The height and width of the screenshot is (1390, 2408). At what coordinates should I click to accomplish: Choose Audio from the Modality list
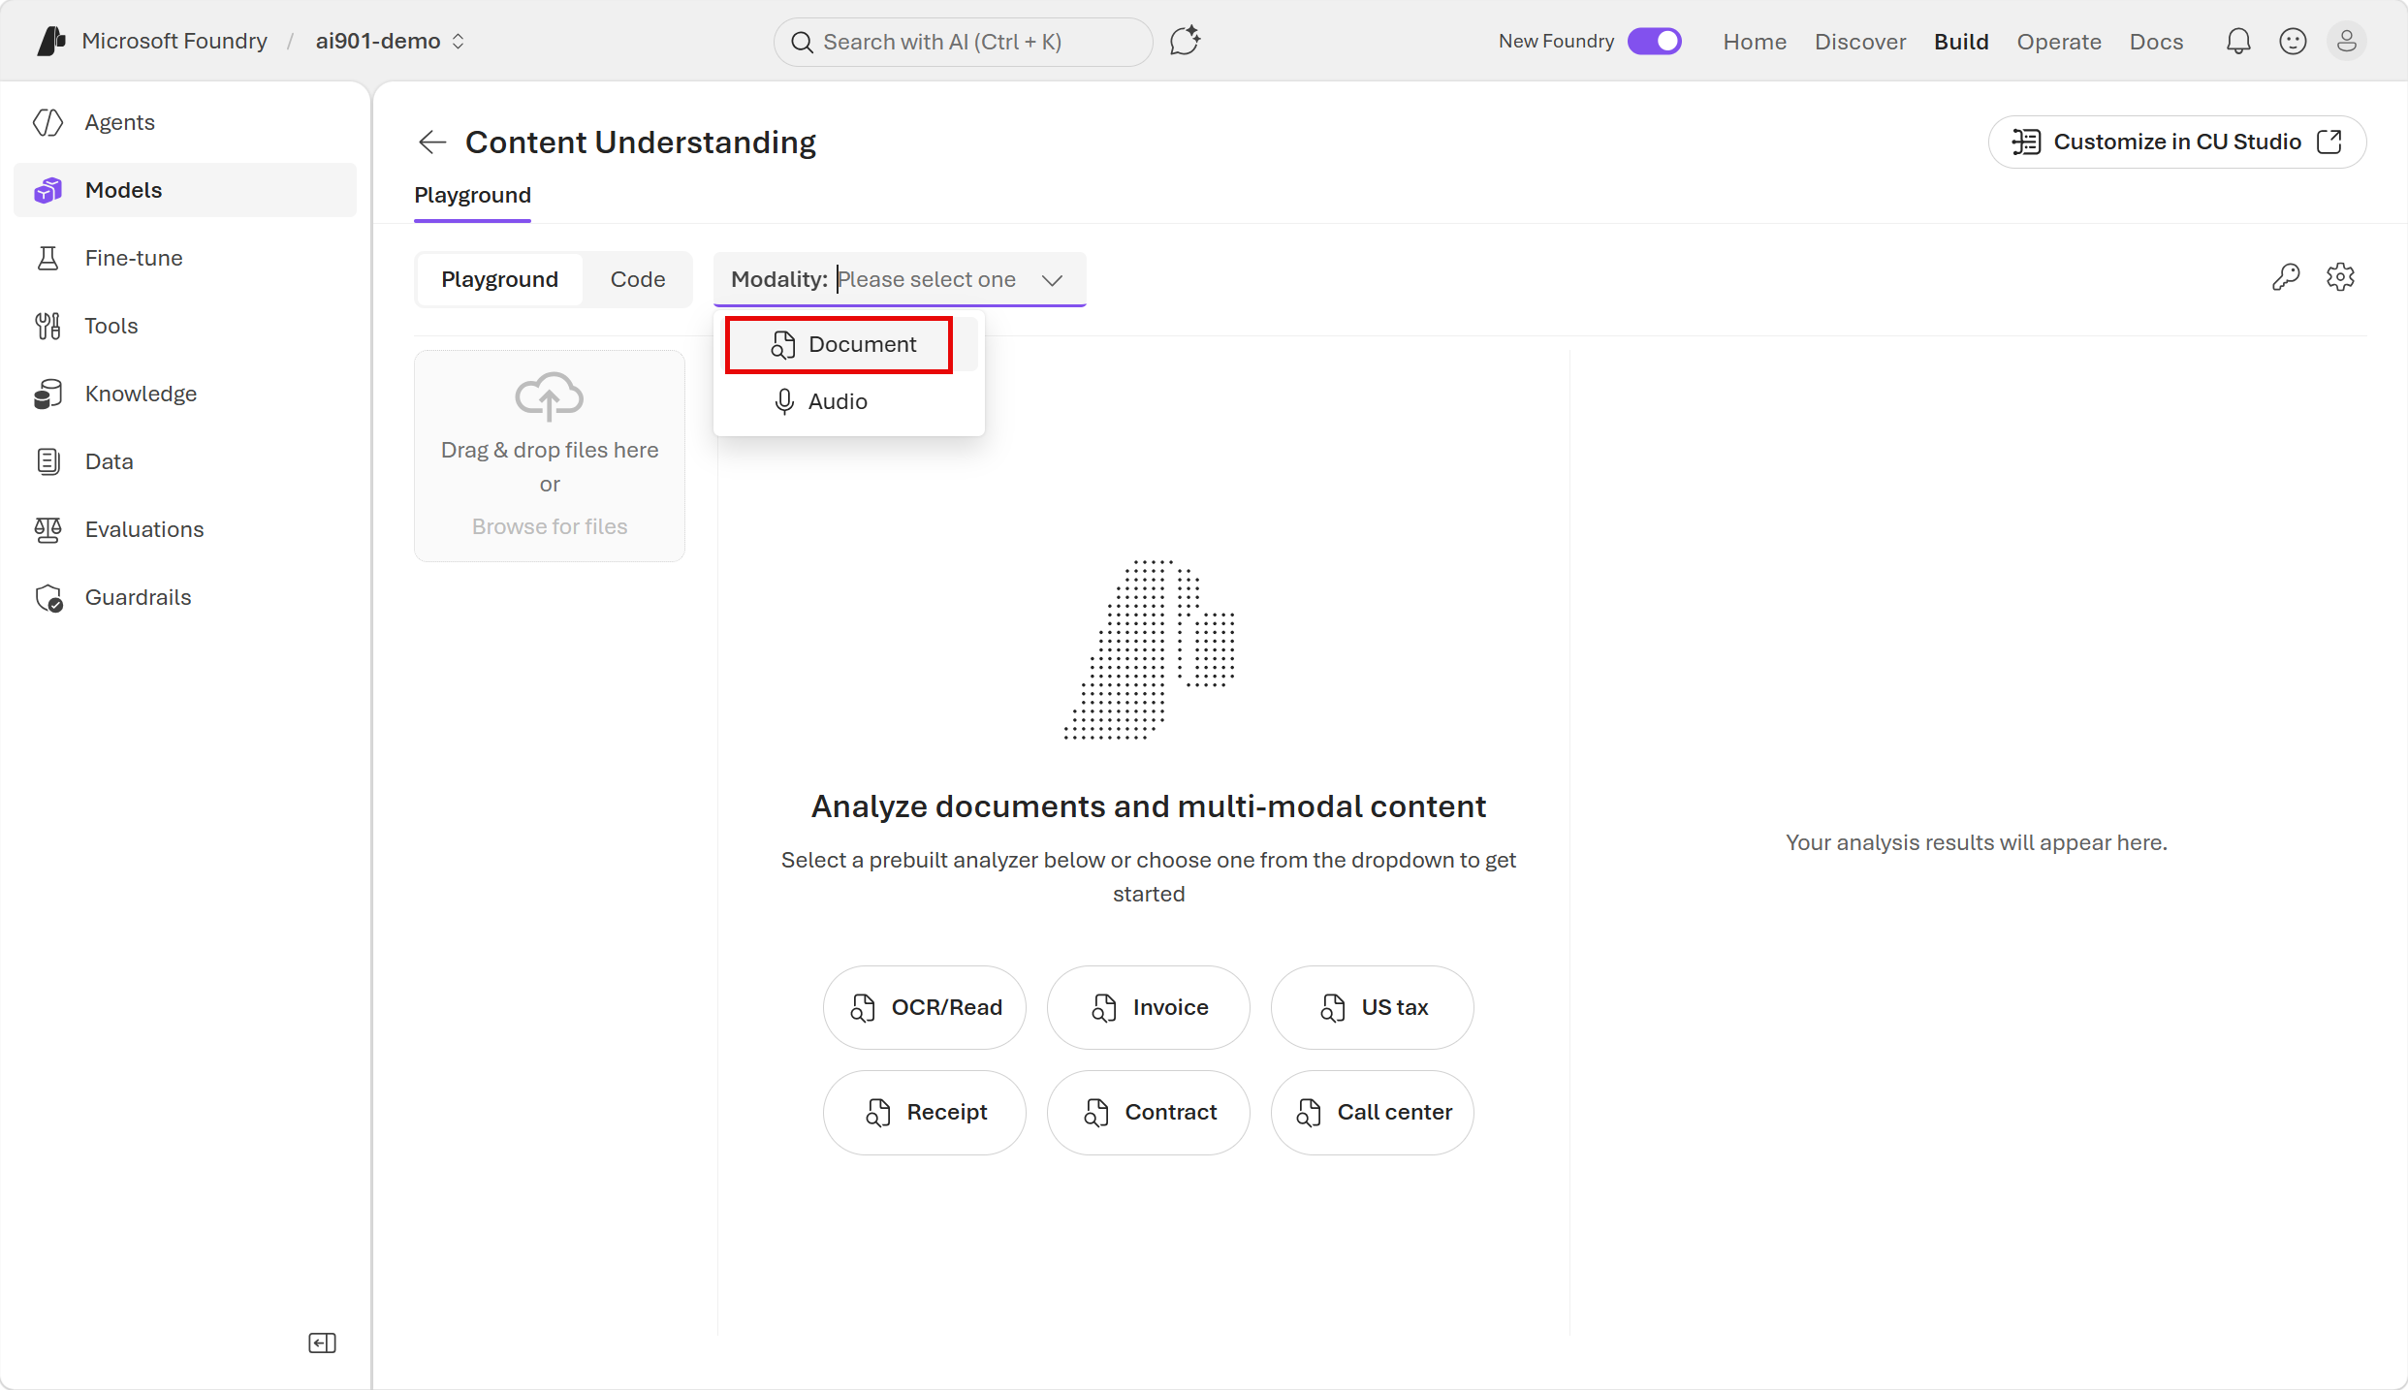tap(849, 401)
